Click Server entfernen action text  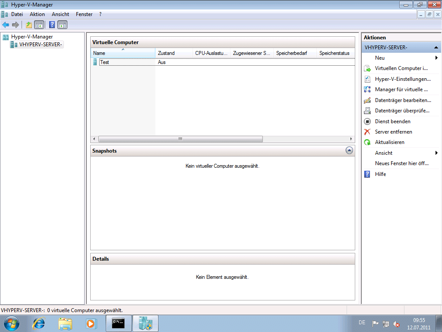click(x=394, y=132)
